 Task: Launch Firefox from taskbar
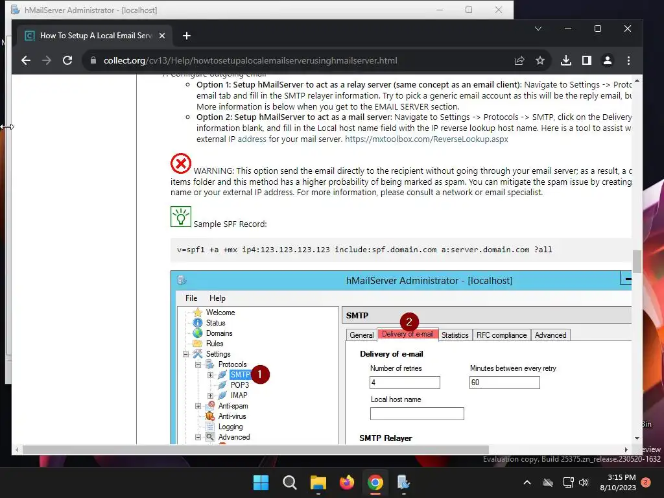click(x=347, y=482)
